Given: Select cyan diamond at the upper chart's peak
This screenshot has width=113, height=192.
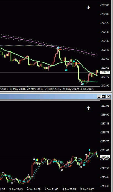Looking at the screenshot, I should tap(58, 47).
